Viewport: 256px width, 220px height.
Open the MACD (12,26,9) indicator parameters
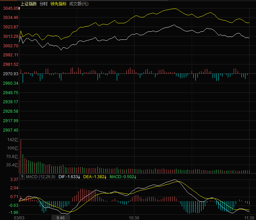click(41, 177)
